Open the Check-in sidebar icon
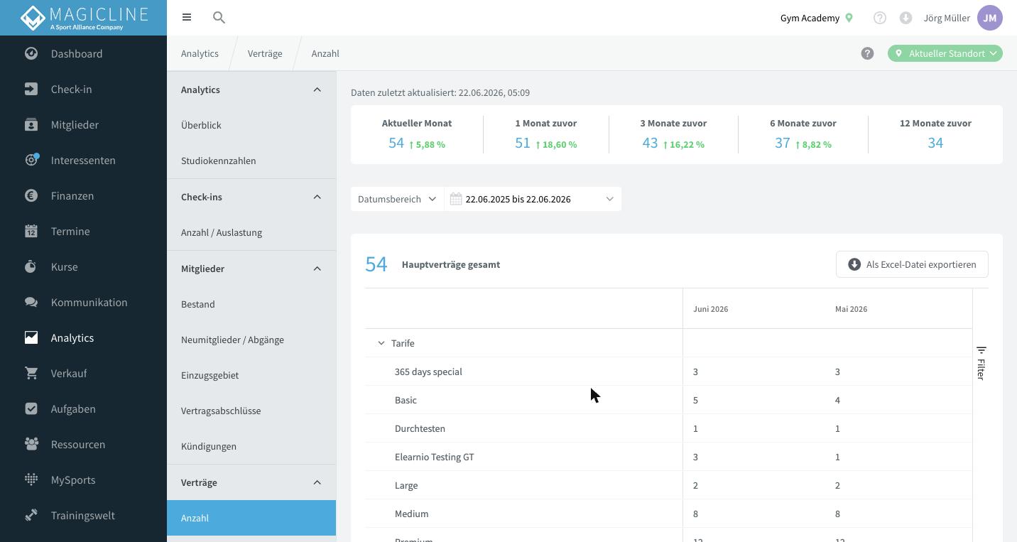The image size is (1017, 542). tap(31, 89)
